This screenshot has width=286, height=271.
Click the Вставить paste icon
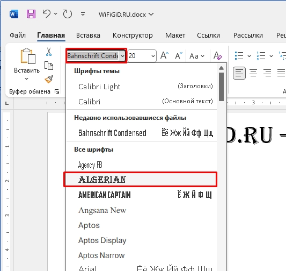(x=28, y=56)
